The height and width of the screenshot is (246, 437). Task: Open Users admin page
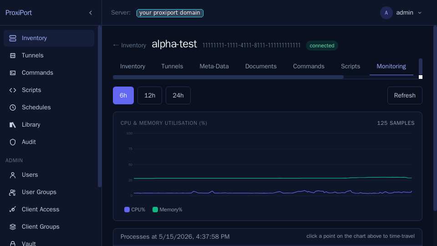click(49, 175)
